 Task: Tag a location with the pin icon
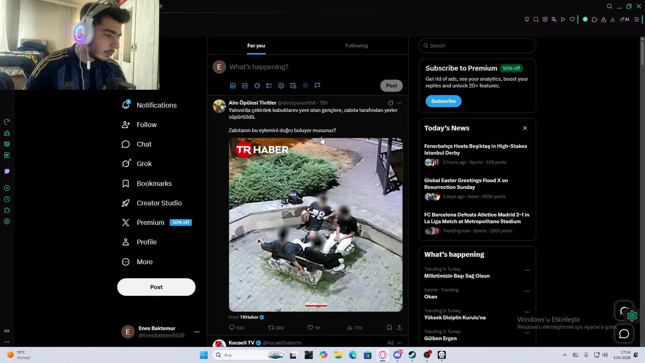pos(305,86)
